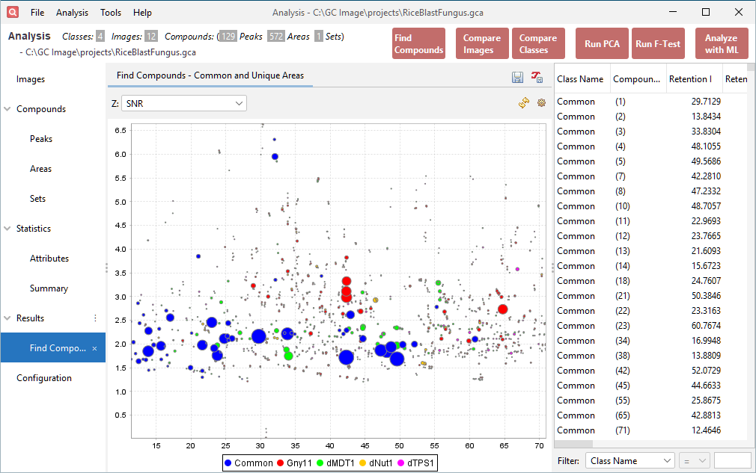Open the plot settings gear icon
756x473 pixels.
pyautogui.click(x=541, y=102)
